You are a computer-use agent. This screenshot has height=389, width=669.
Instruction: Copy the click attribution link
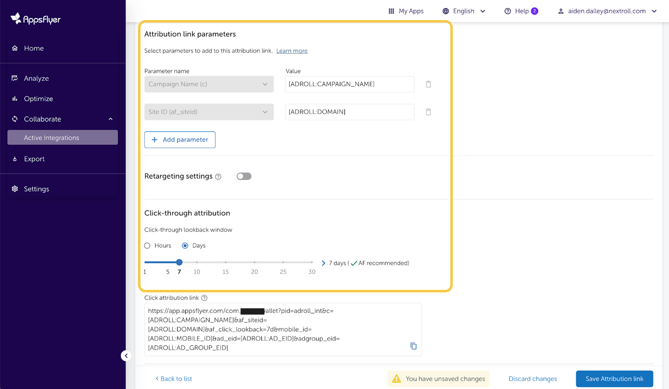pyautogui.click(x=413, y=346)
